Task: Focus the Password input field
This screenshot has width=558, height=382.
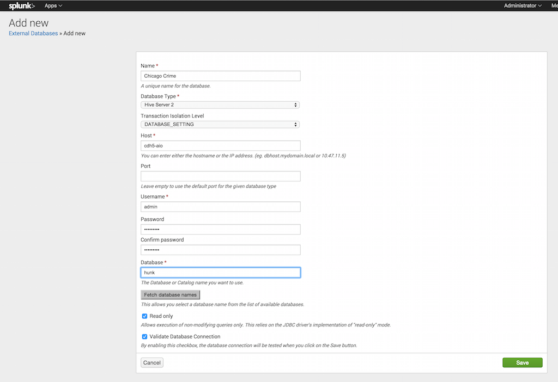Action: click(x=220, y=229)
